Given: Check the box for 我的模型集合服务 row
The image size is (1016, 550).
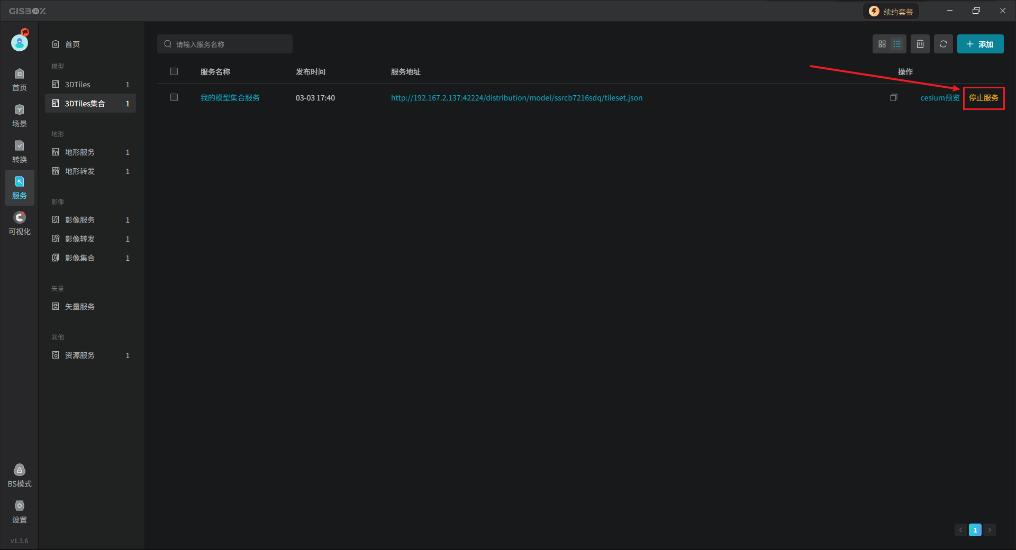Looking at the screenshot, I should point(174,97).
